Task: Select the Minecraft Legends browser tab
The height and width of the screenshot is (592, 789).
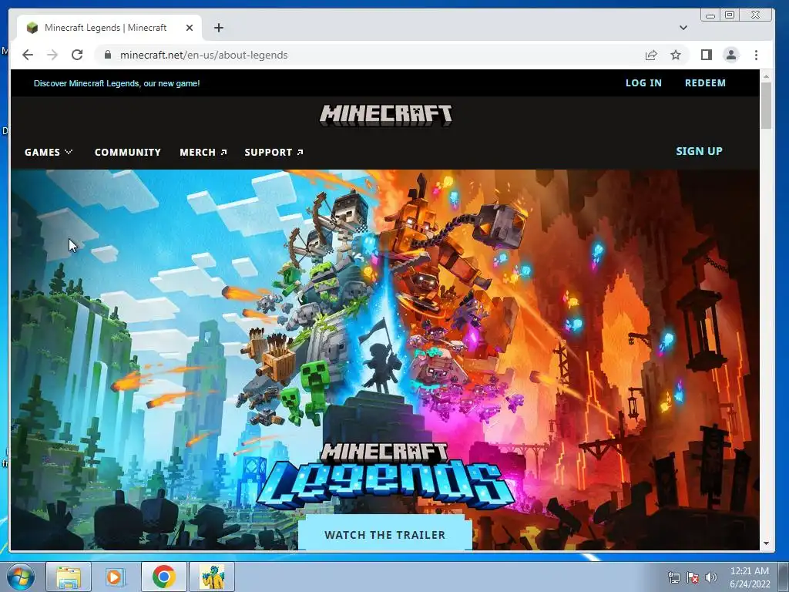Action: pos(109,28)
